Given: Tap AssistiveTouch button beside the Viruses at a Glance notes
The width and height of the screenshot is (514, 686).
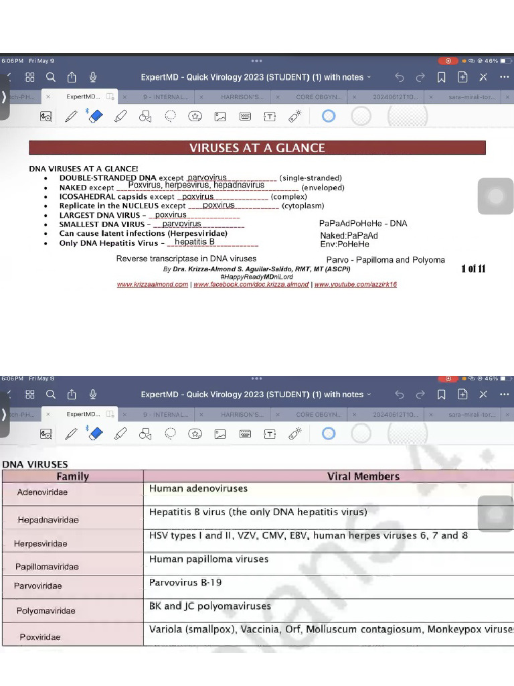Looking at the screenshot, I should click(x=496, y=196).
